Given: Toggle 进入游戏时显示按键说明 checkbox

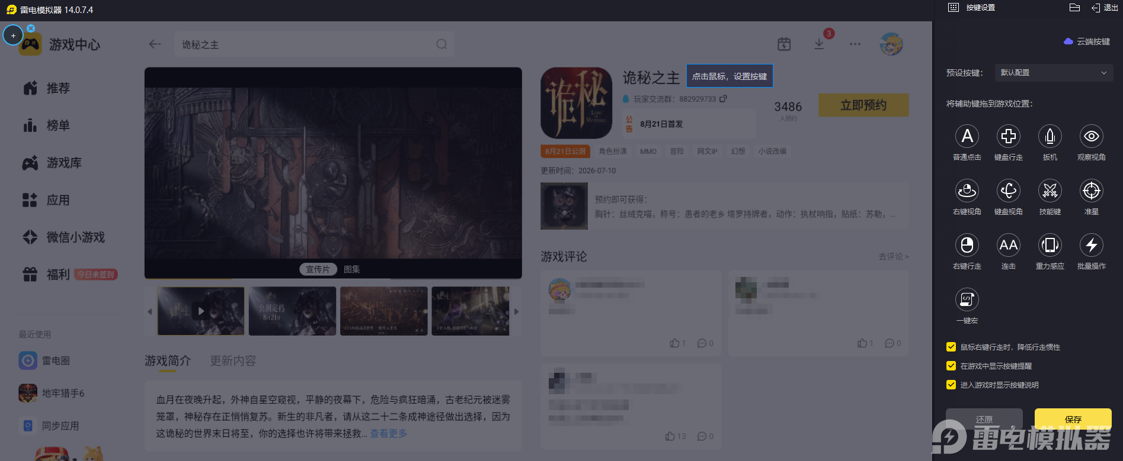Looking at the screenshot, I should 951,385.
